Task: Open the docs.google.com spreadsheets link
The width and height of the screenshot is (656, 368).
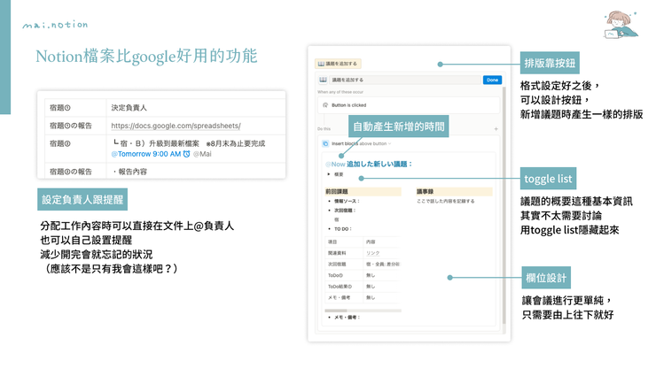Action: point(176,126)
